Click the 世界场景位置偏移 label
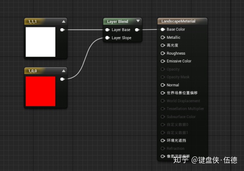244x171 pixels. tap(182, 93)
